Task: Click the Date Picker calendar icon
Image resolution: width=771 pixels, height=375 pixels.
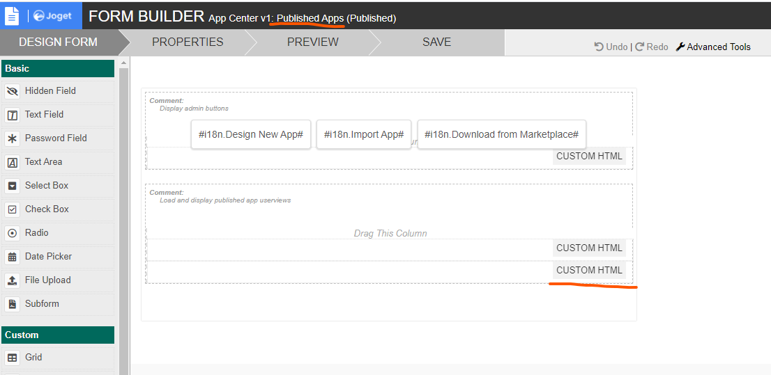Action: [12, 257]
